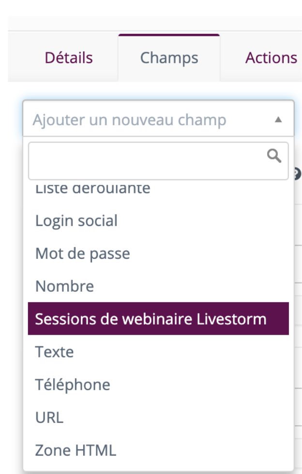Open the Champs tab
The width and height of the screenshot is (302, 474).
click(169, 58)
